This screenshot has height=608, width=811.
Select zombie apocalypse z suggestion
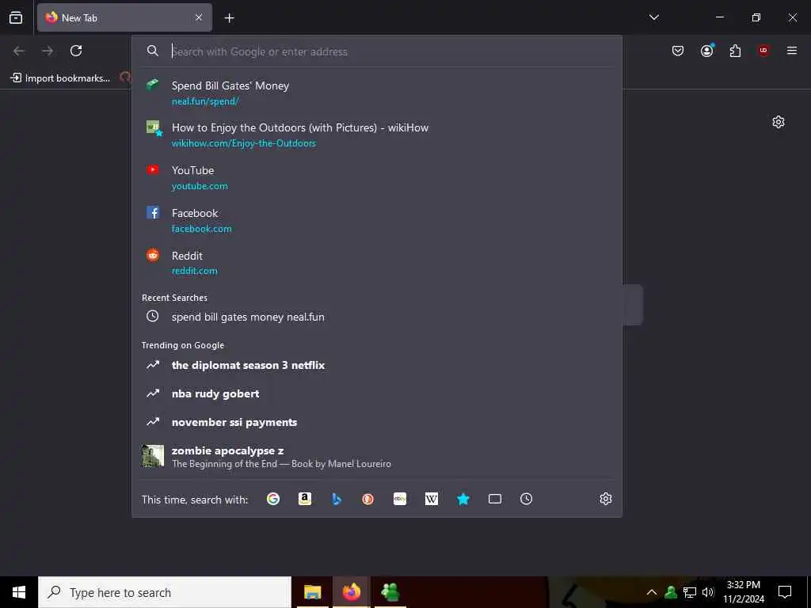(x=377, y=457)
